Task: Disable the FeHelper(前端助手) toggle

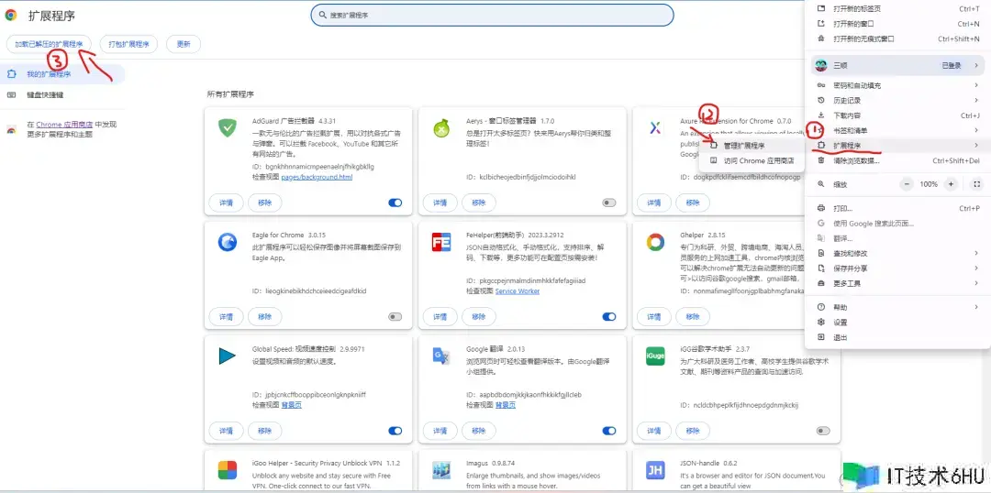Action: pos(609,317)
